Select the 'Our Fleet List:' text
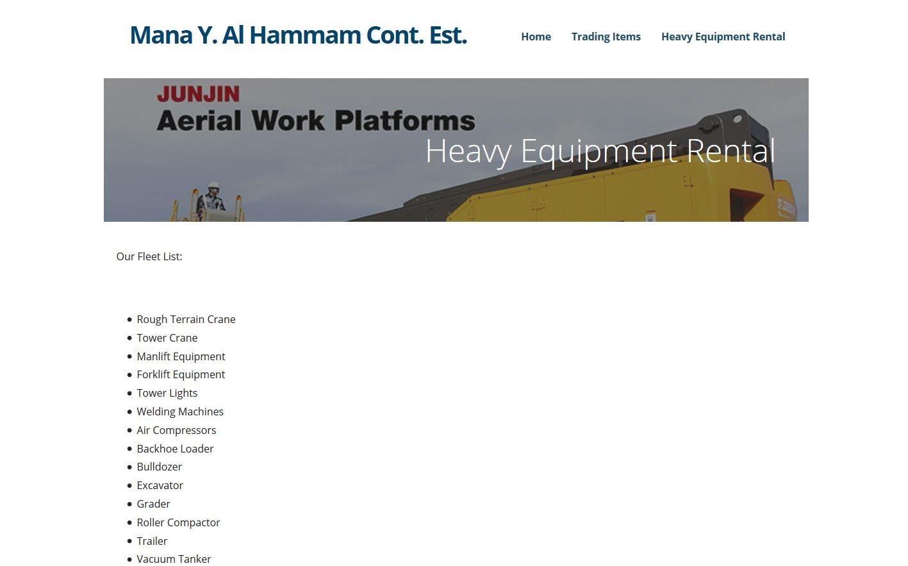This screenshot has width=908, height=566. point(149,256)
